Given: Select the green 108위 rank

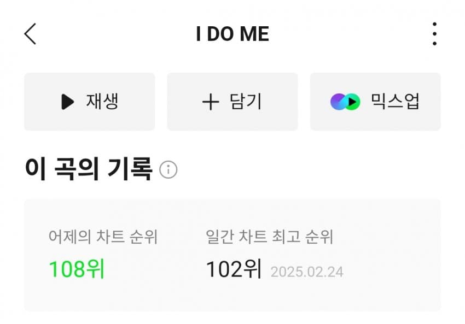Looking at the screenshot, I should (x=77, y=269).
